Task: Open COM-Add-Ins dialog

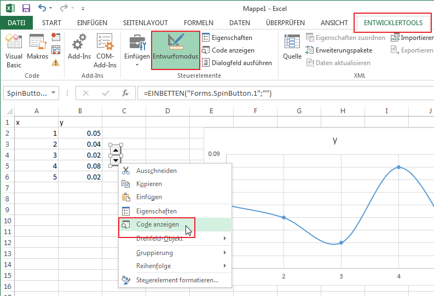Action: 105,51
